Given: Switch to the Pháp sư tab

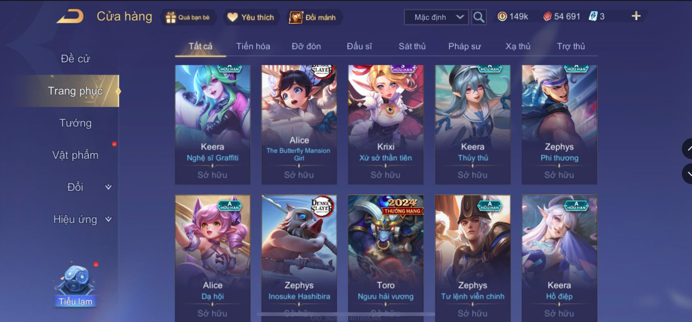Looking at the screenshot, I should 465,46.
